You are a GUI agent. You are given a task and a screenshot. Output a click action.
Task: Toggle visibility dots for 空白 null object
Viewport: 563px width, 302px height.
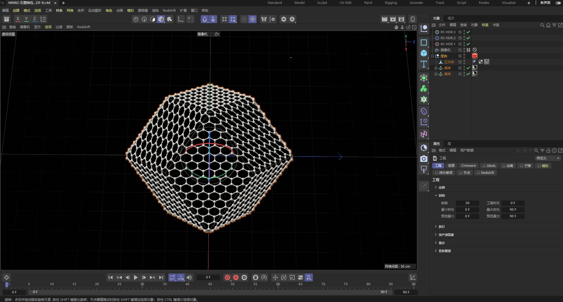coord(464,56)
